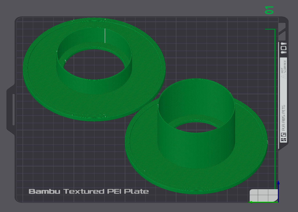This screenshot has height=212, width=298.
Task: Click the green plate number 01 label
Action: pos(269,10)
